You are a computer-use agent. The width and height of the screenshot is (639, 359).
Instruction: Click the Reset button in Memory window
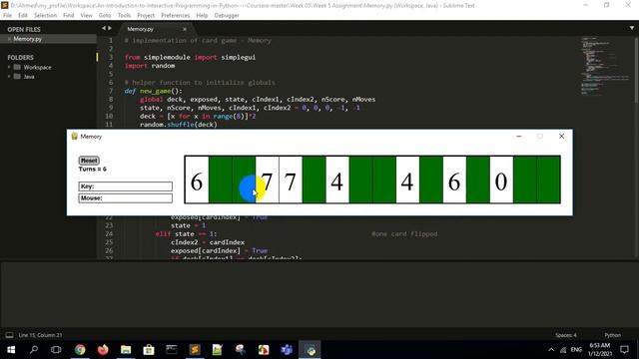(x=89, y=161)
